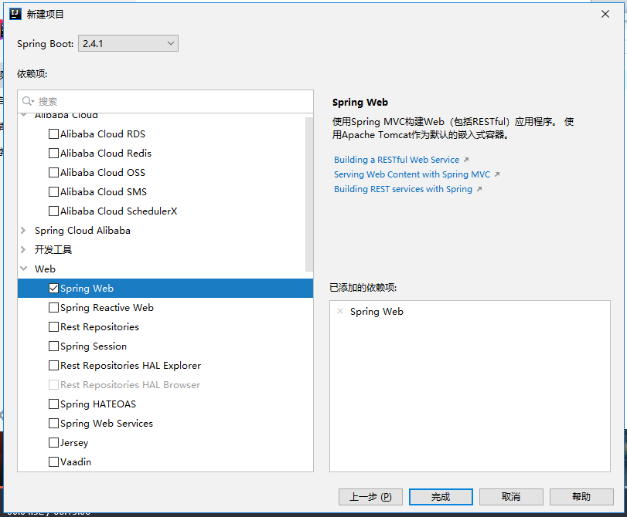
Task: Open Building REST services with Spring link
Action: click(403, 189)
